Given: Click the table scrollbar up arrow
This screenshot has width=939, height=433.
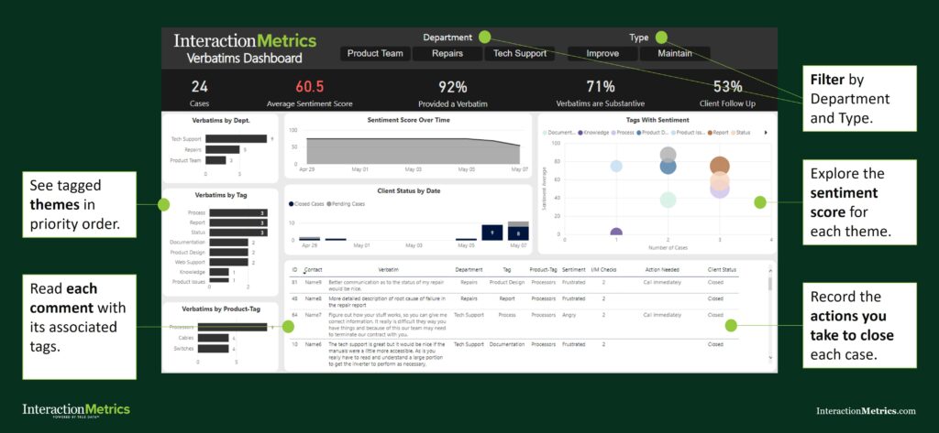Looking at the screenshot, I should click(x=770, y=270).
